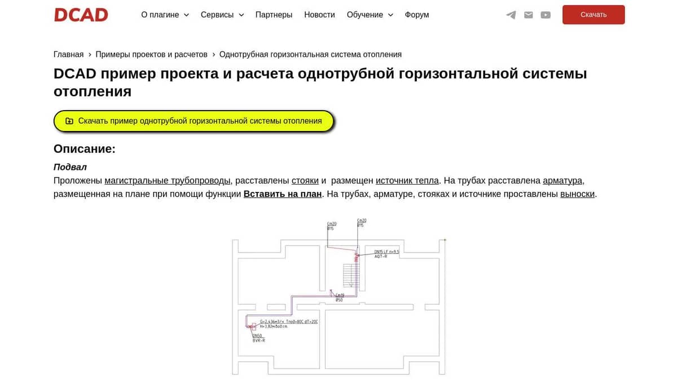
Task: Open the YouTube icon link
Action: point(546,15)
